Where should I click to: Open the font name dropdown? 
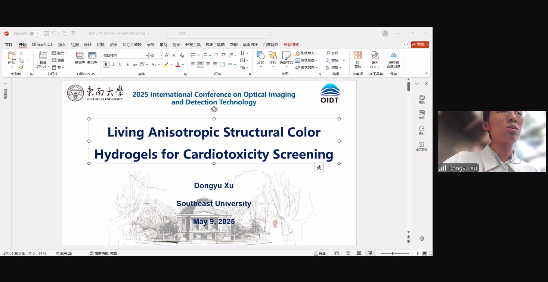click(x=146, y=56)
